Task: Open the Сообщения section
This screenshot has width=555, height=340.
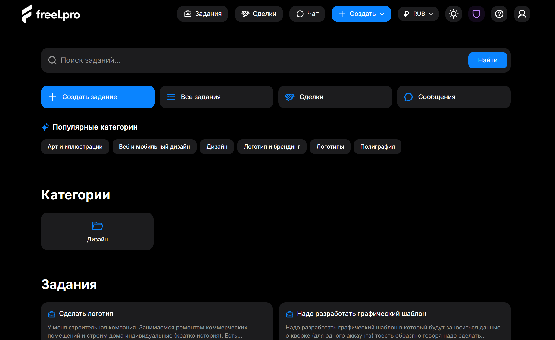Action: coord(453,97)
